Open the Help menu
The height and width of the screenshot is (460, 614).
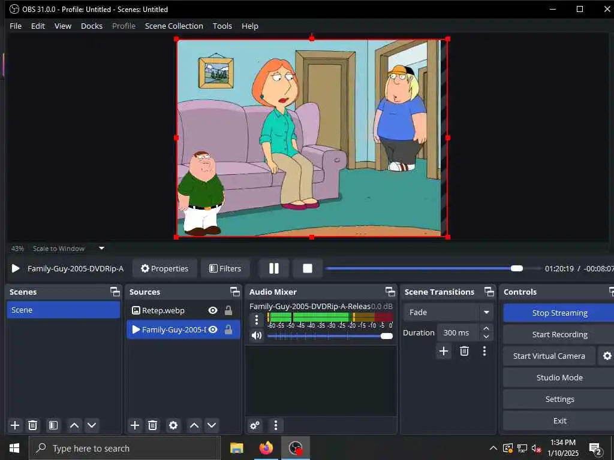(x=250, y=26)
